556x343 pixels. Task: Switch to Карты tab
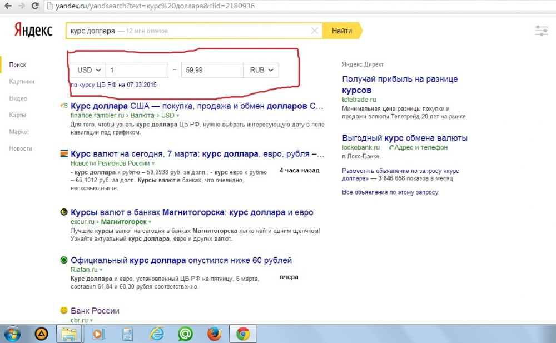17,115
